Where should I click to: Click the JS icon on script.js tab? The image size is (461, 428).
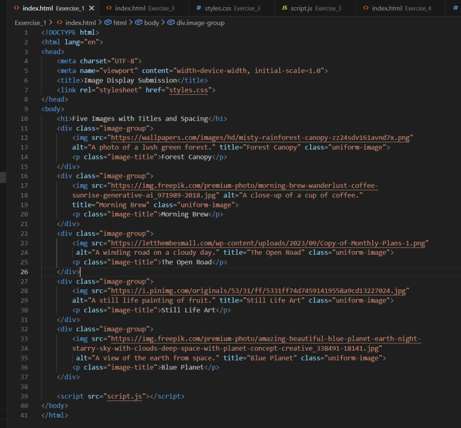click(284, 9)
